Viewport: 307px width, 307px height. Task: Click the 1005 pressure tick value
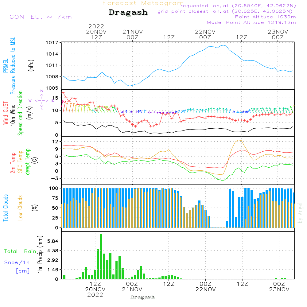[x=52, y=88]
